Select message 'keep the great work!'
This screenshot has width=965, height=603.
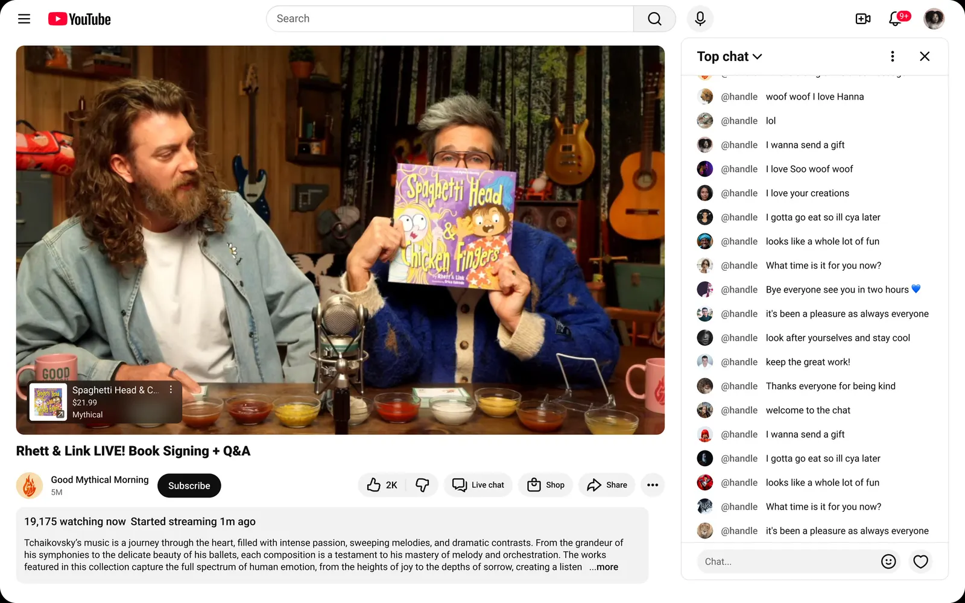[x=808, y=362]
